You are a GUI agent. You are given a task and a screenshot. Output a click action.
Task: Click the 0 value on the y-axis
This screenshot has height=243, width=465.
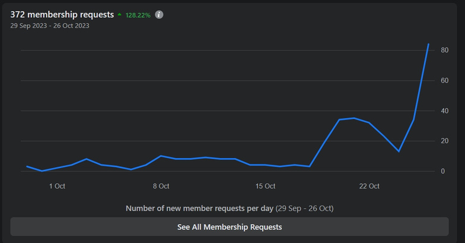coord(442,171)
